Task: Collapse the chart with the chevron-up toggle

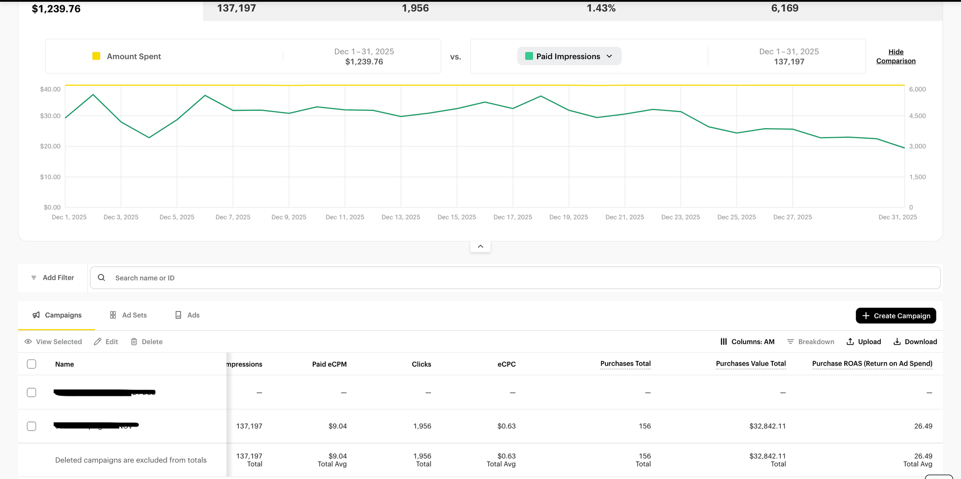Action: (x=480, y=247)
